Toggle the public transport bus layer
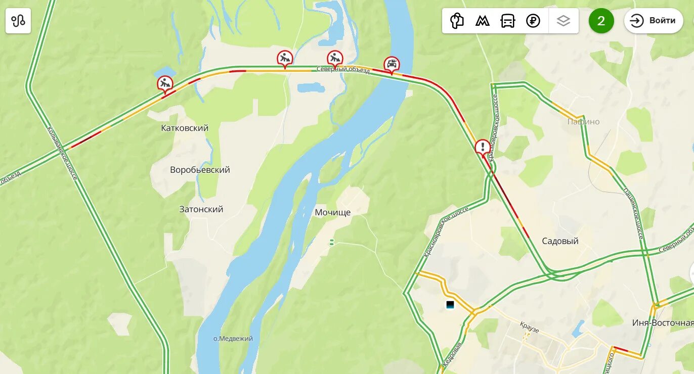Screen dimensions: 694x374 click(x=508, y=21)
